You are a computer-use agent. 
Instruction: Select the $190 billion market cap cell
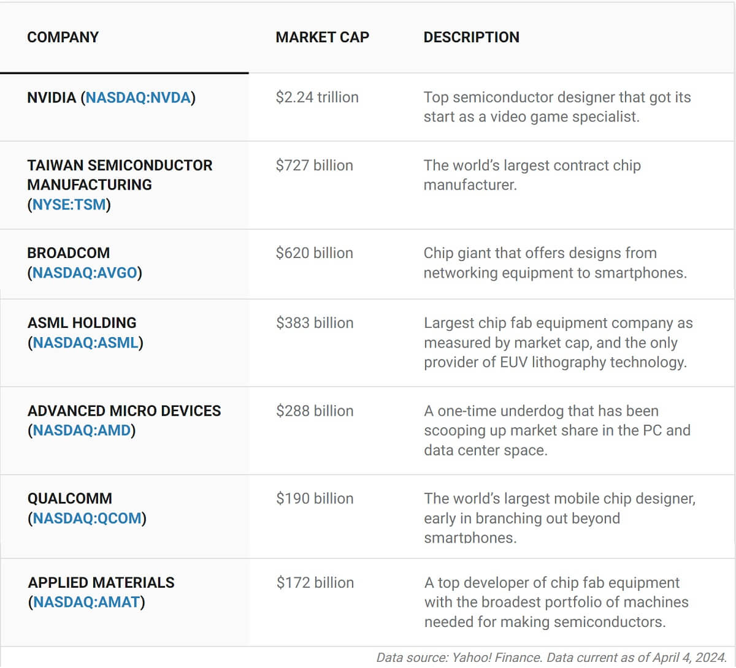315,499
